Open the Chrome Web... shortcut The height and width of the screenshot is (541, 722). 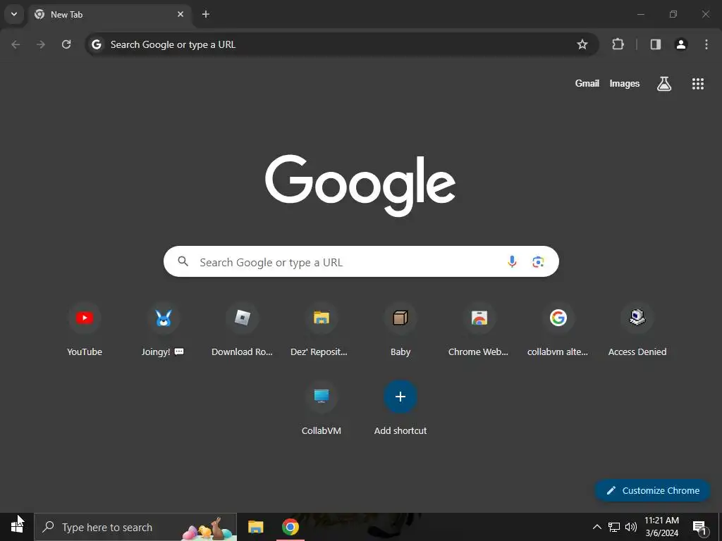coord(479,330)
